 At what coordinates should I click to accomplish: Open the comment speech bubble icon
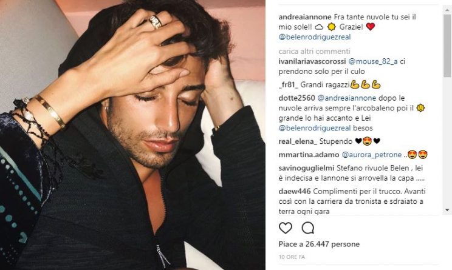307,228
